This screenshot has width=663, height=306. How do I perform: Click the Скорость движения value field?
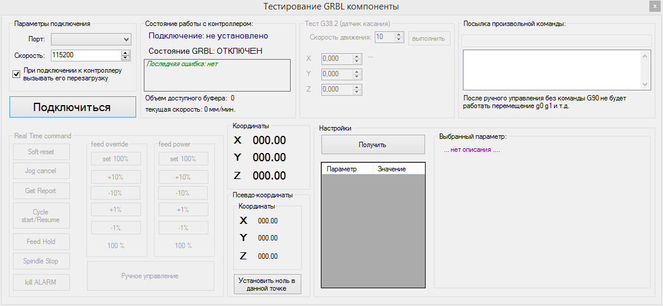(x=384, y=37)
